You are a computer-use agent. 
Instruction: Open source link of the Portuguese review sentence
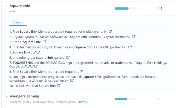point(72,80)
